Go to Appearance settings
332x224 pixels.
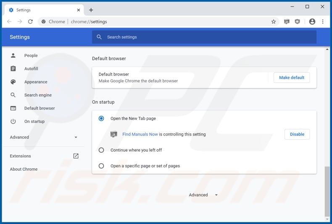click(x=36, y=82)
